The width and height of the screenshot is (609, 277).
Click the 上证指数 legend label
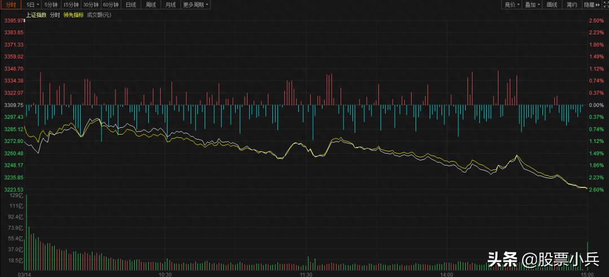36,15
